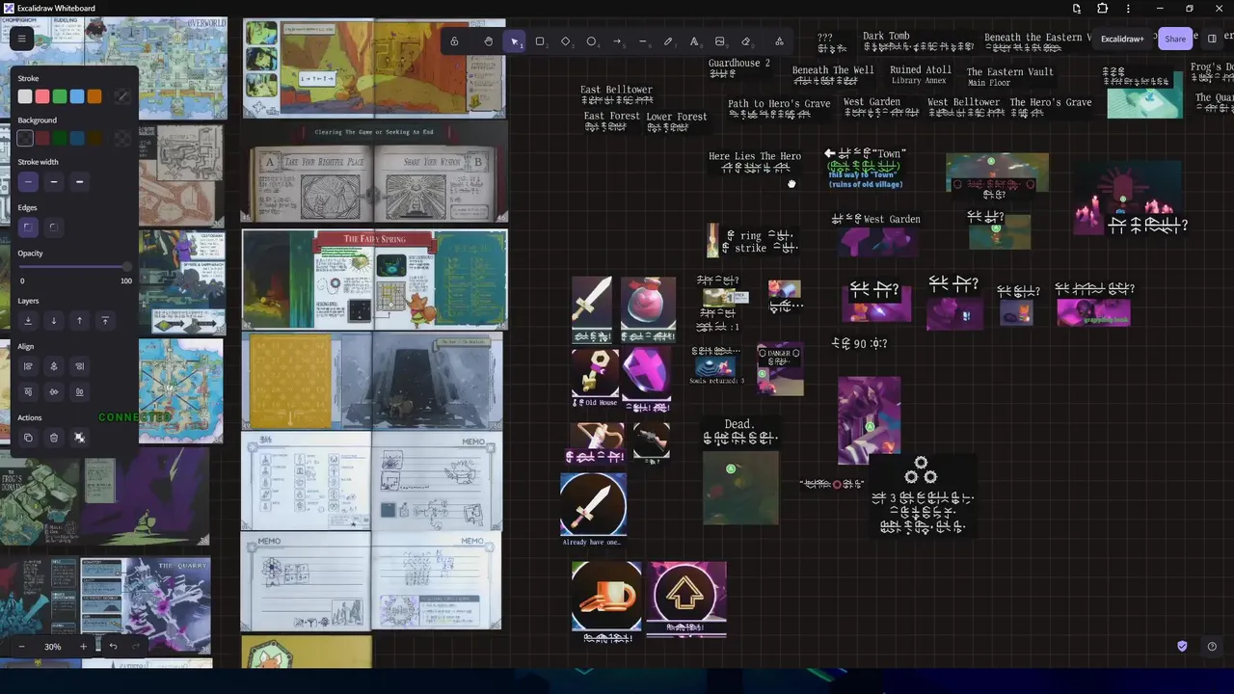1234x694 pixels.
Task: Select the Hand panning tool
Action: 489,41
